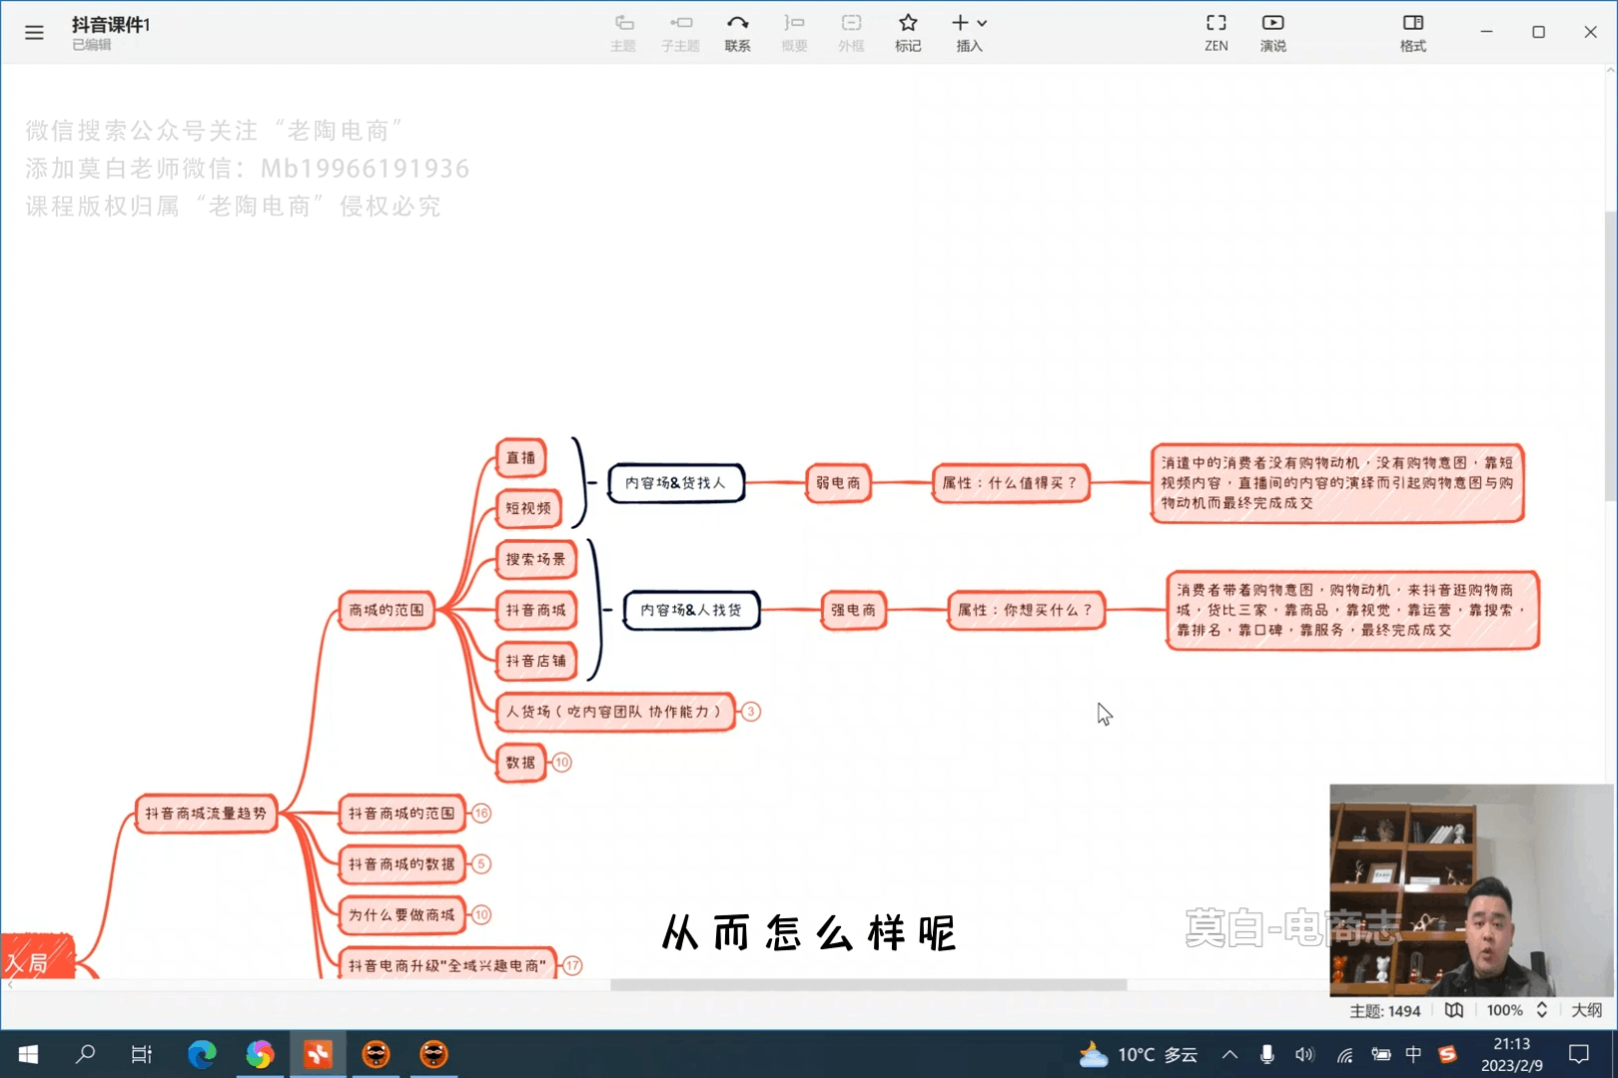Select the 联系 relationship tool
This screenshot has height=1078, width=1618.
click(737, 33)
